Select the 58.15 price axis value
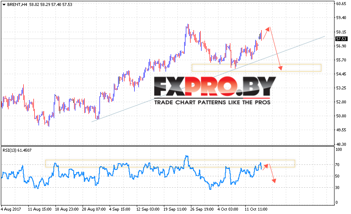The width and height of the screenshot is (351, 214). click(341, 32)
